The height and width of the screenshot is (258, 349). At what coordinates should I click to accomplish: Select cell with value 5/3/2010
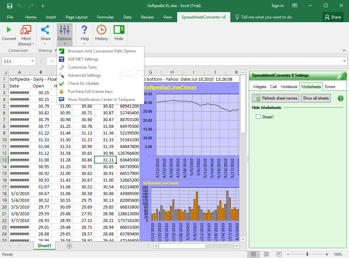(20, 193)
